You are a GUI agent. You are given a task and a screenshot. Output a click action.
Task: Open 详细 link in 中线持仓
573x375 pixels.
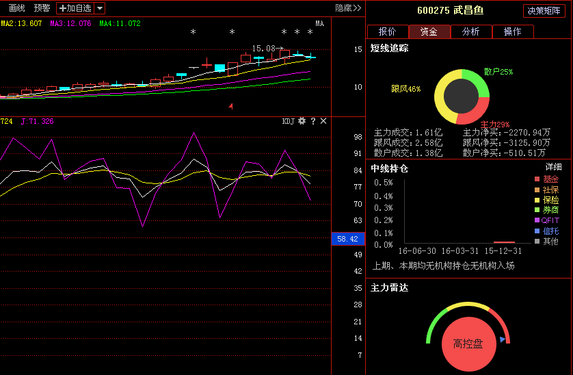[553, 167]
